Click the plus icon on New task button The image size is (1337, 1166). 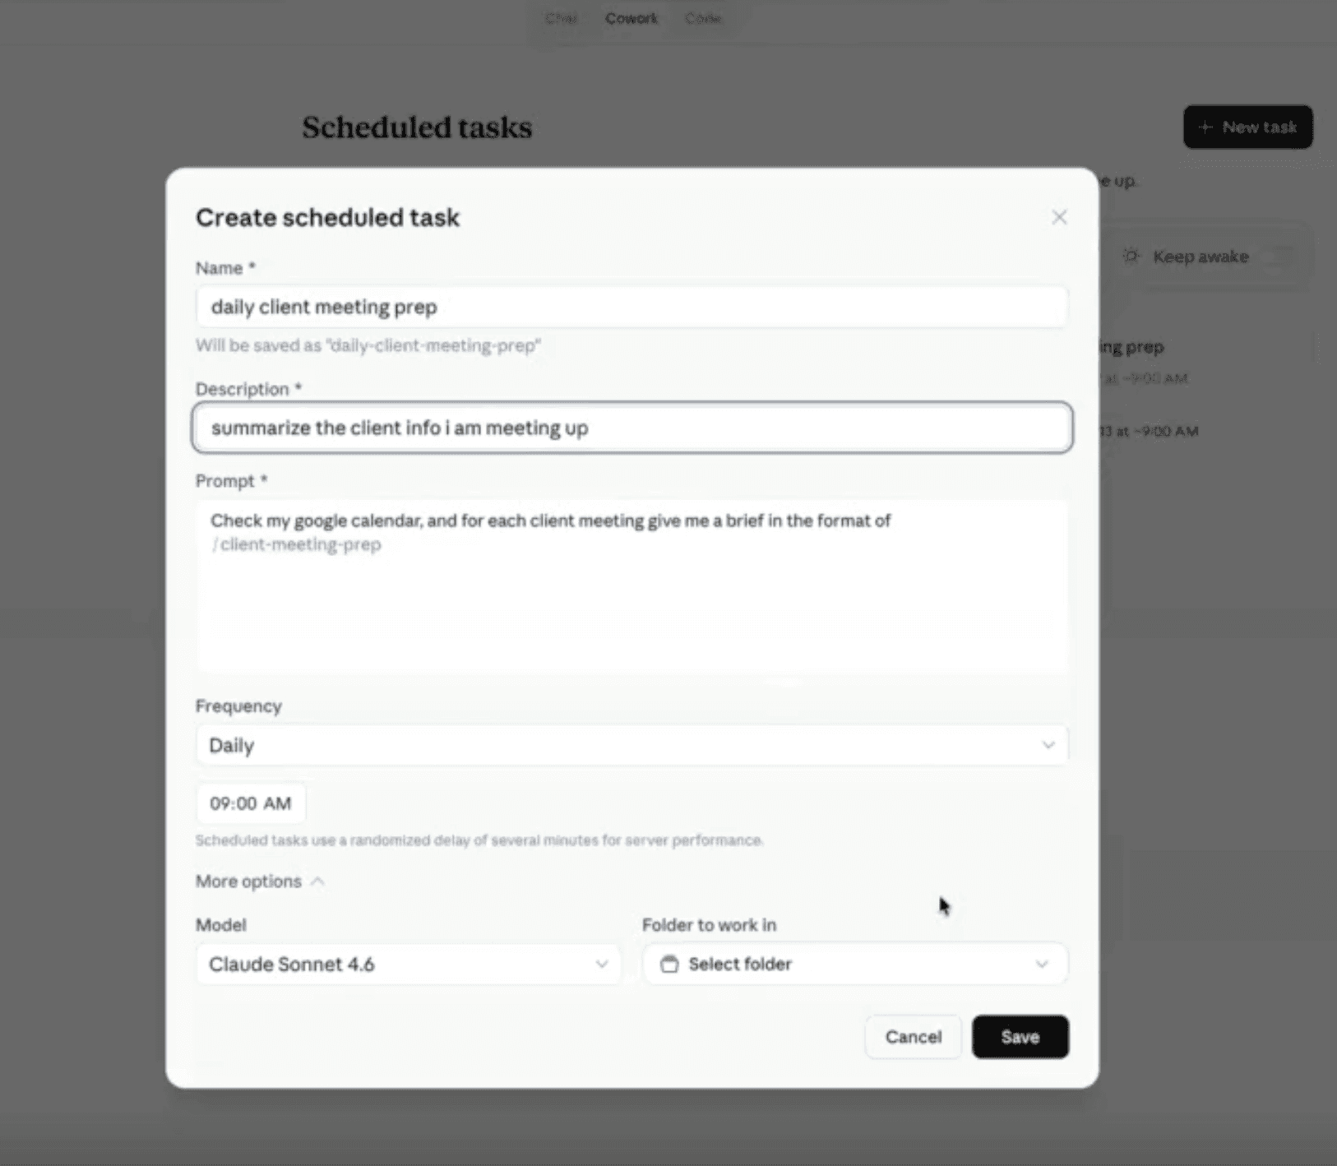click(x=1205, y=127)
